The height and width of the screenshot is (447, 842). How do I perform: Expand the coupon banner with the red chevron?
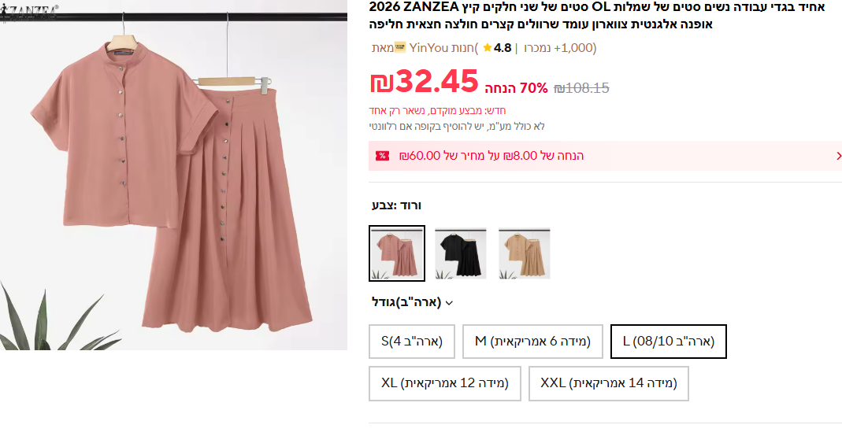(x=838, y=156)
